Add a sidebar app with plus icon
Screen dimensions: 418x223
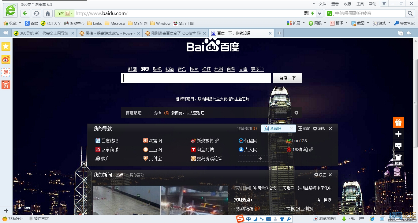point(6,210)
